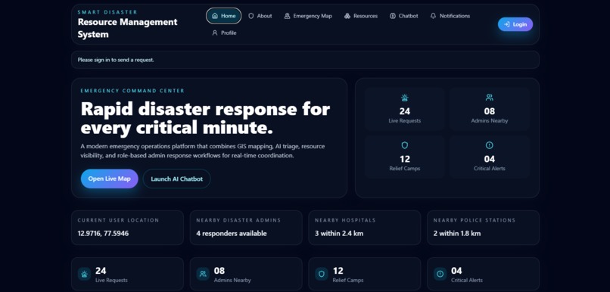This screenshot has width=610, height=292.
Task: Open the Home nav tab
Action: 224,16
